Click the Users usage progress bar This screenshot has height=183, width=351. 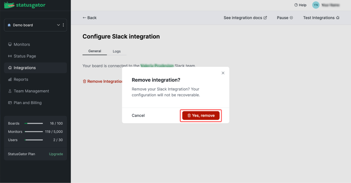pyautogui.click(x=34, y=140)
